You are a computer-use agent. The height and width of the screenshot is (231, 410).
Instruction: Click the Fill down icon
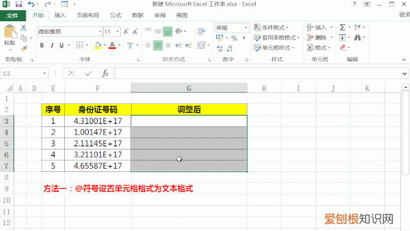tap(343, 38)
